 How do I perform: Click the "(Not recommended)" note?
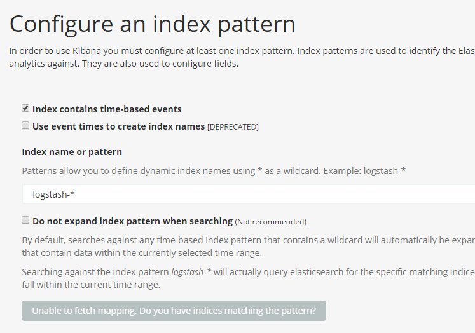click(271, 222)
